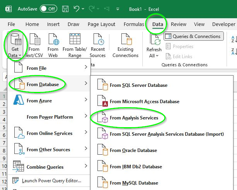Screen dimensions: 237x190
Task: Expand the From Online Services submenu
Action: tap(49, 132)
